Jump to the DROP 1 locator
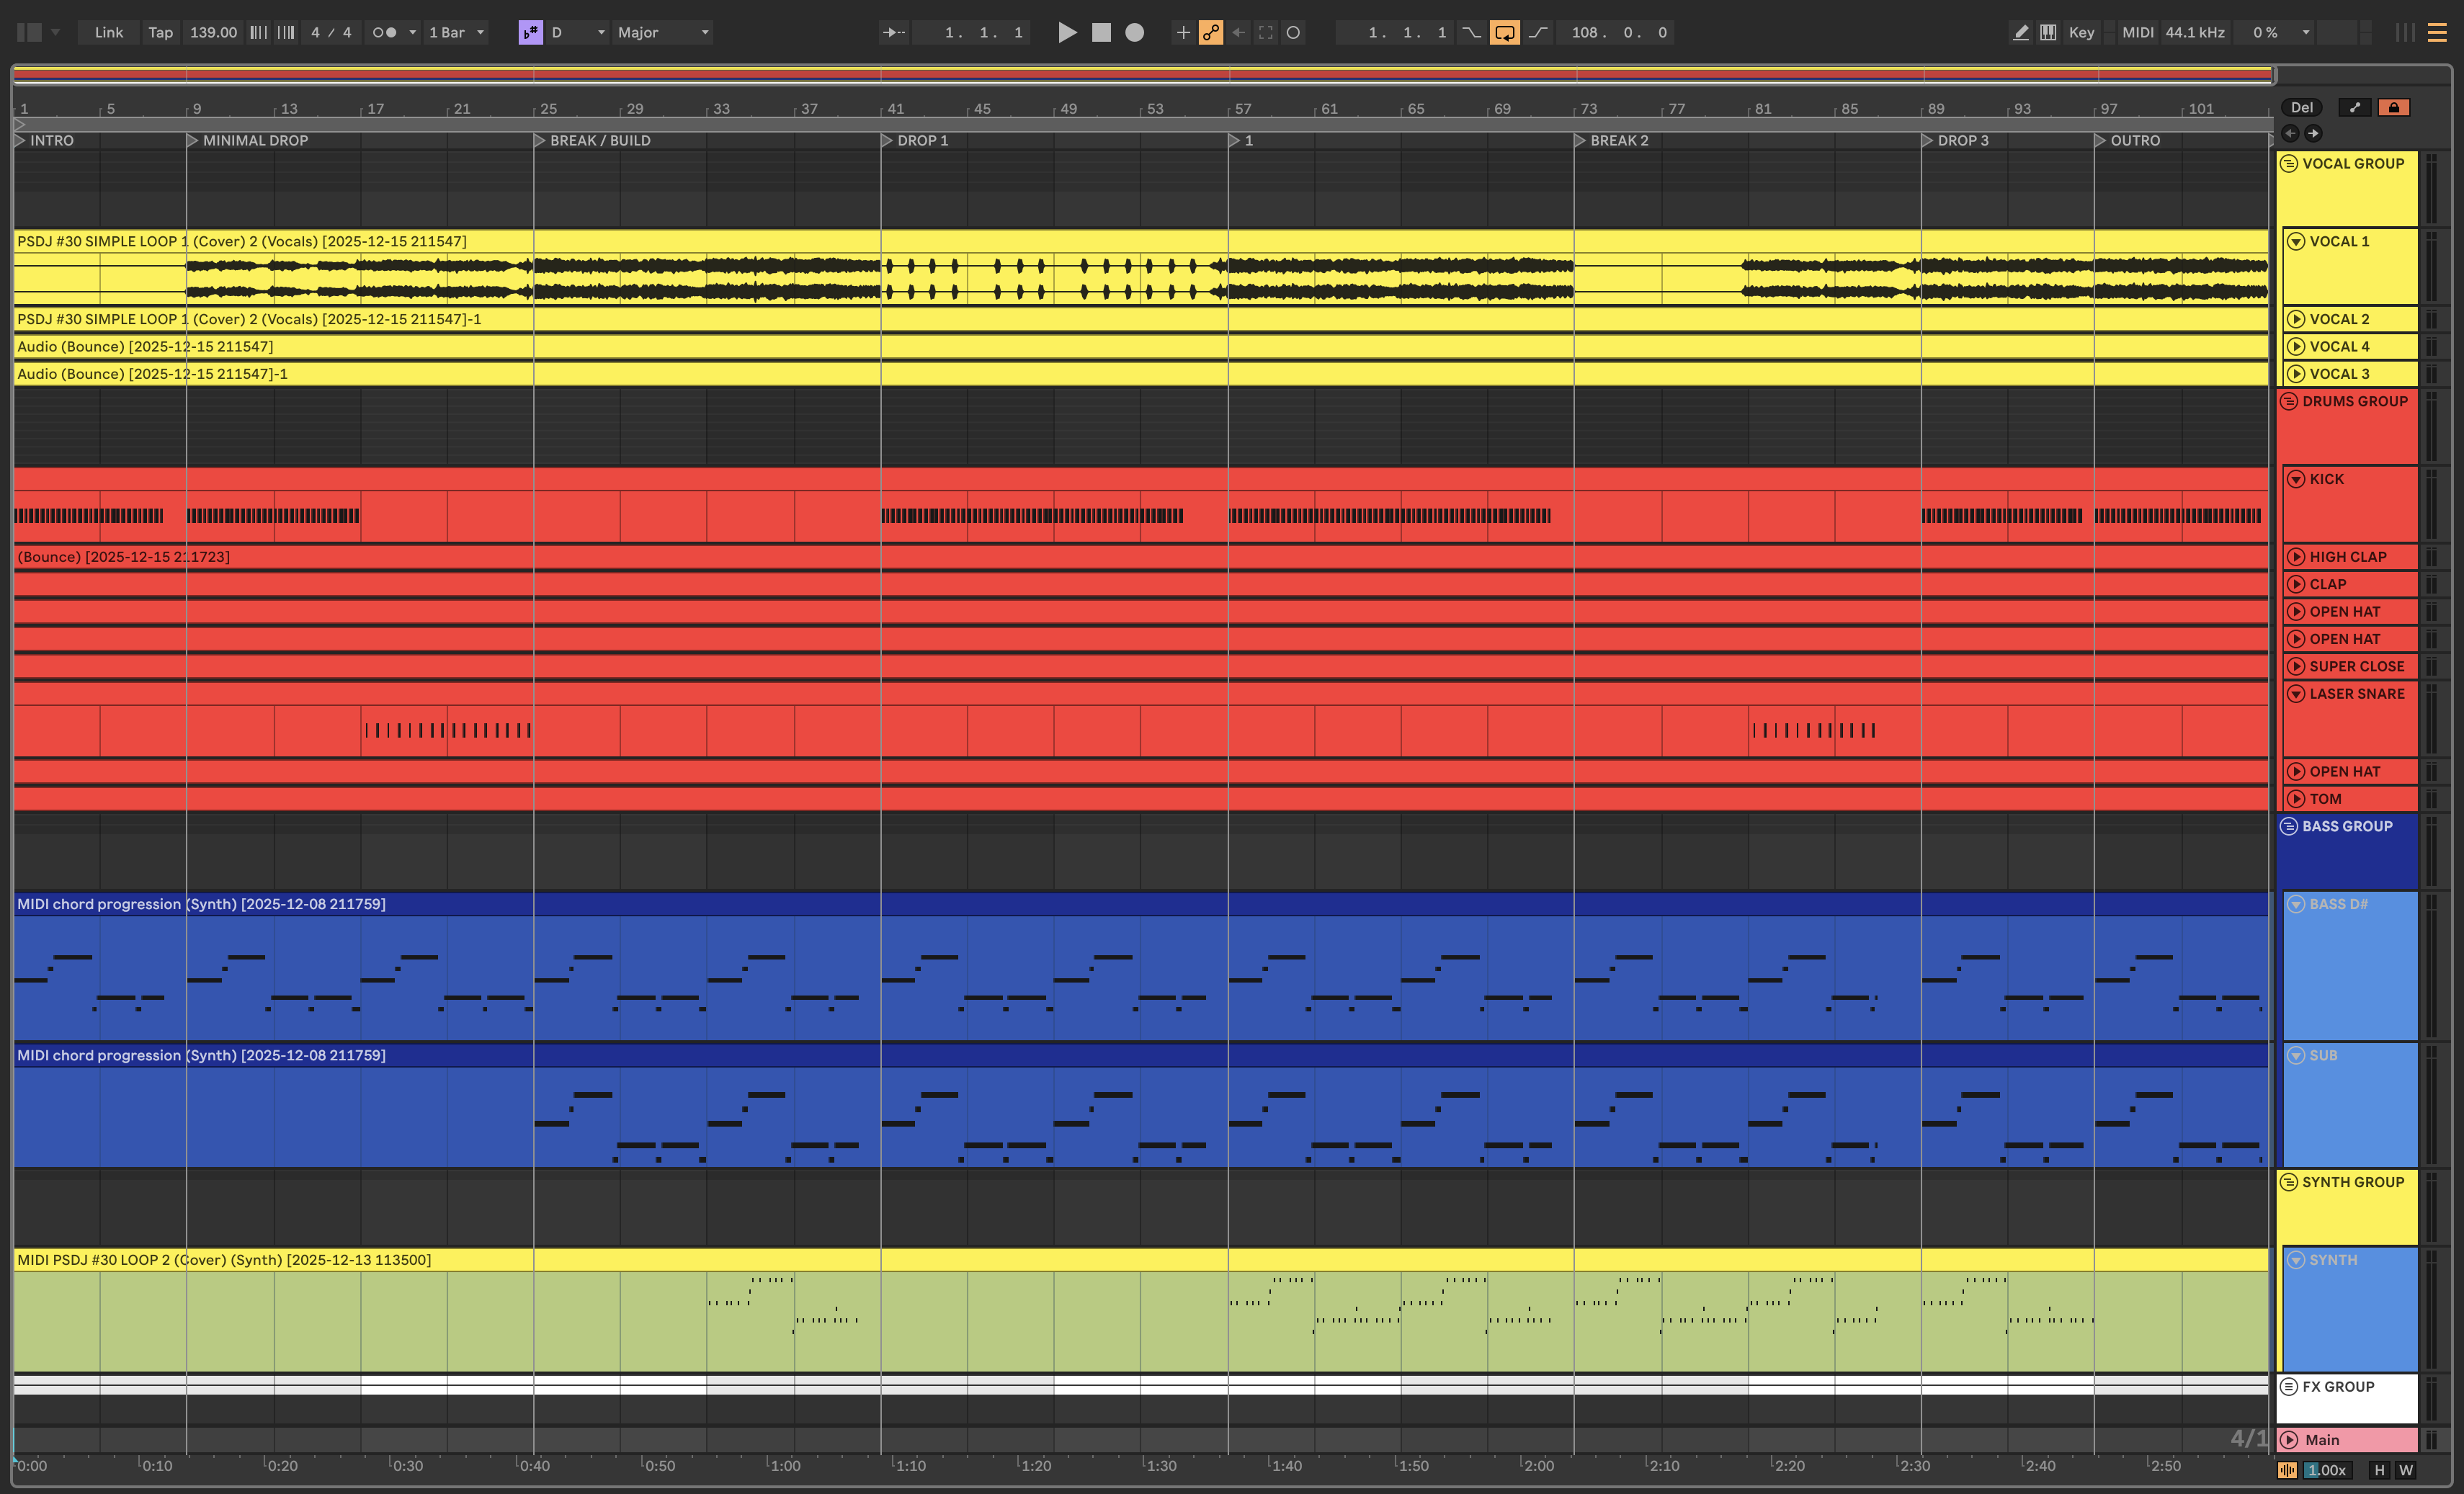Screen dimensions: 2464x1494 point(887,141)
